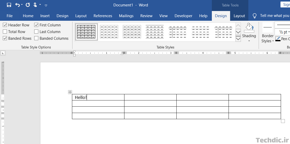Image resolution: width=290 pixels, height=144 pixels.
Task: Select the Table Tools Layout tab
Action: [239, 16]
